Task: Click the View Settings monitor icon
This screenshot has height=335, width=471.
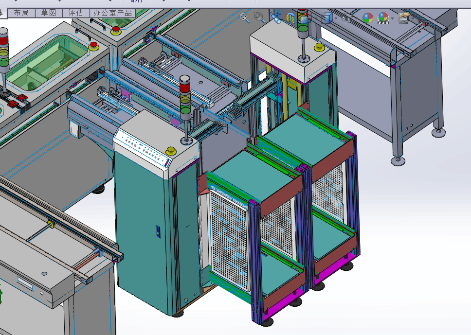Action: pyautogui.click(x=404, y=18)
